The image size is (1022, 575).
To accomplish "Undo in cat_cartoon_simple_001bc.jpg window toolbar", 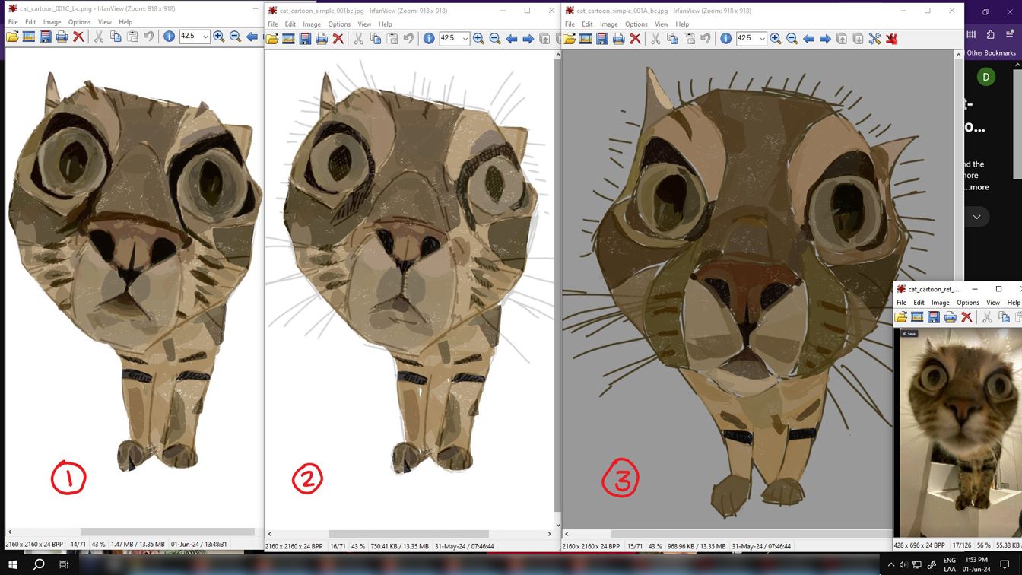I will point(408,39).
